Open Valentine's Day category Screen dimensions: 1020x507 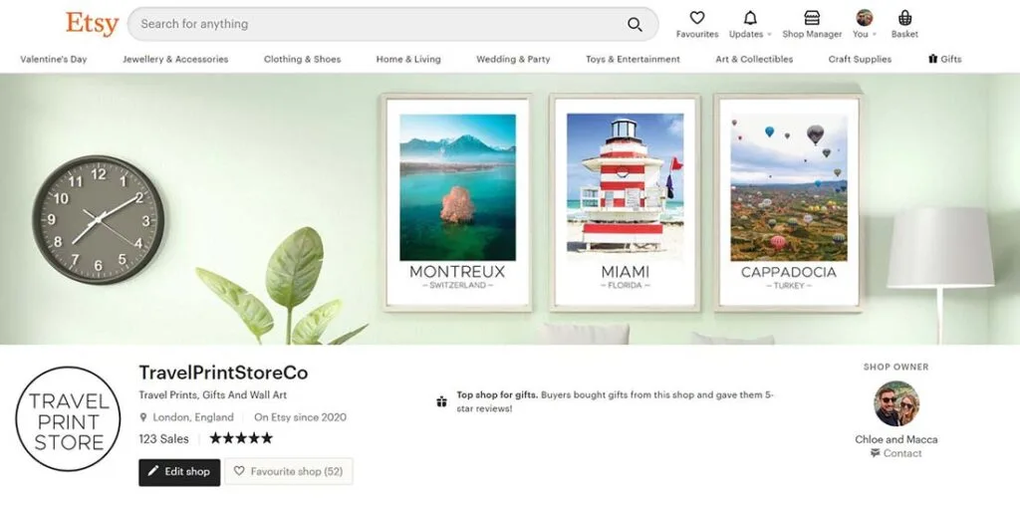(x=54, y=59)
